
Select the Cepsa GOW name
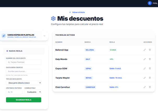[x=61, y=68]
